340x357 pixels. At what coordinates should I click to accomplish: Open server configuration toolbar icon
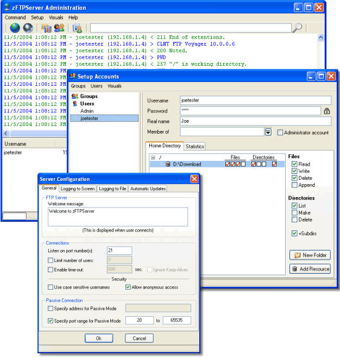[x=46, y=28]
